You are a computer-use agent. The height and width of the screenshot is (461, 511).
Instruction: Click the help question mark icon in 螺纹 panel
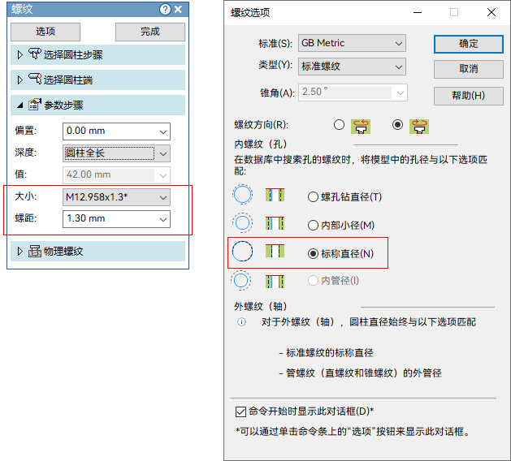tap(165, 9)
